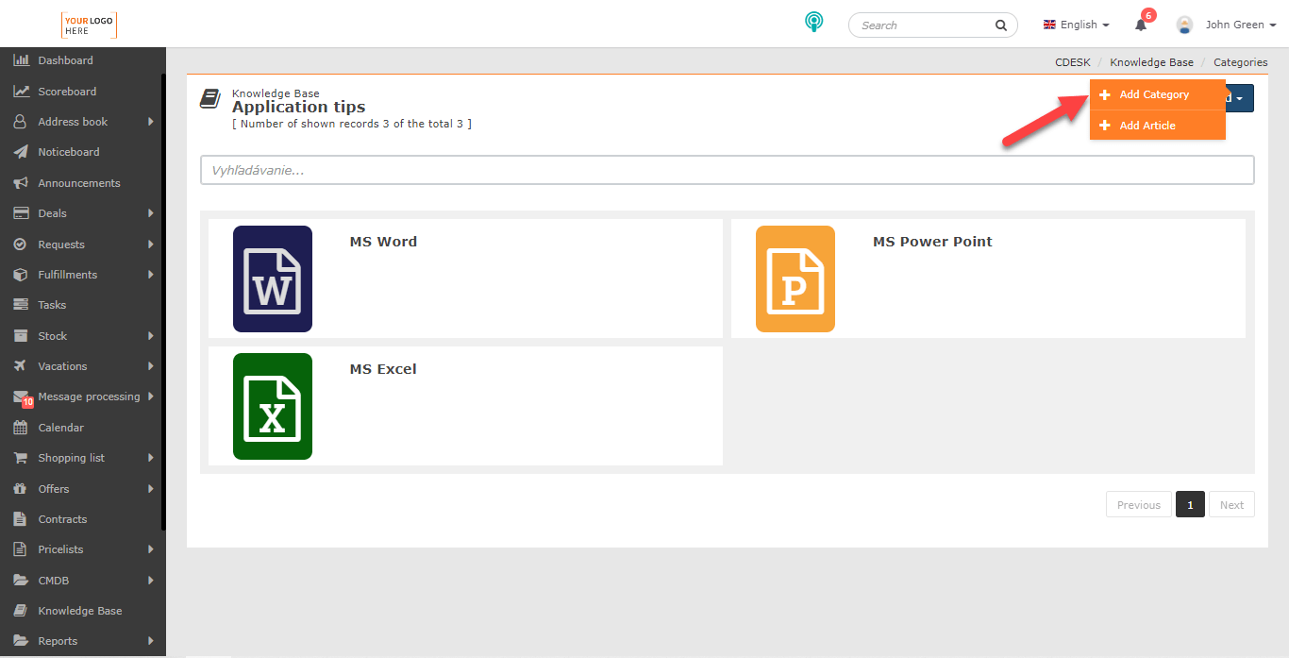
Task: Click the teal podcast broadcast icon
Action: 813,23
